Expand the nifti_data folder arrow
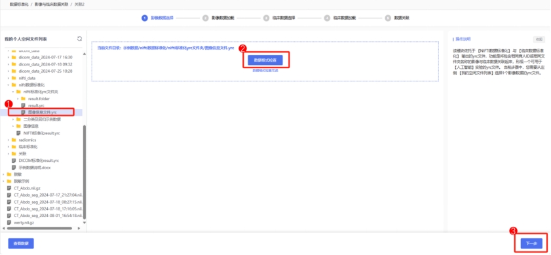The height and width of the screenshot is (255, 551). pos(9,78)
